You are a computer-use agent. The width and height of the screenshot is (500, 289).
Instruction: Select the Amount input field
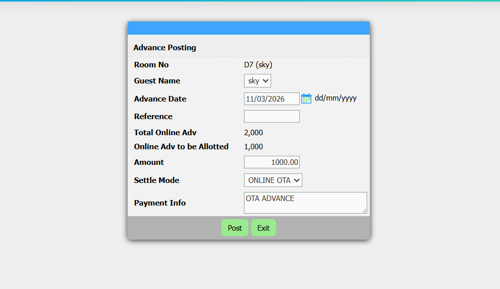272,162
